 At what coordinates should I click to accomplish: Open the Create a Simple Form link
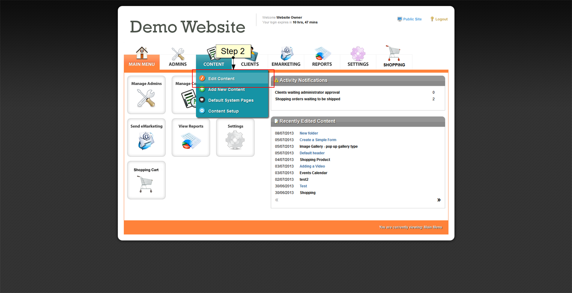(x=318, y=140)
